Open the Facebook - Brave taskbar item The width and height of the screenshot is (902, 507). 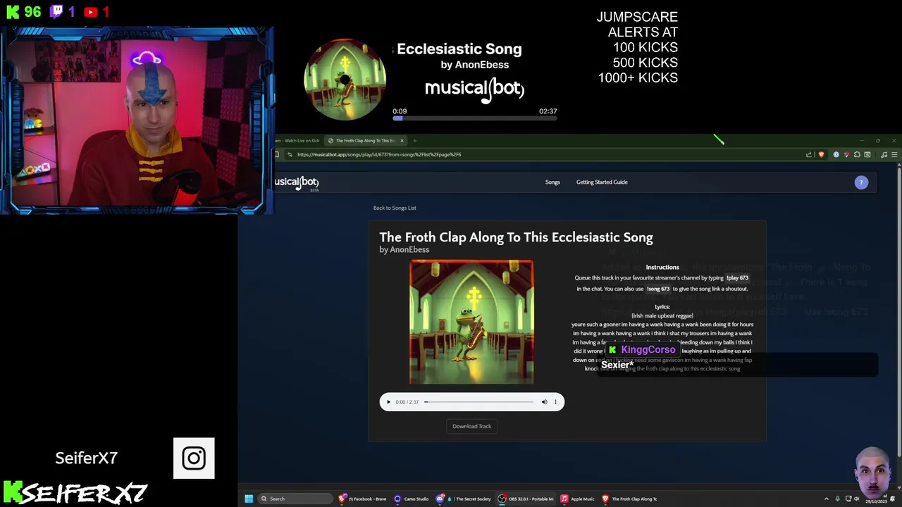pyautogui.click(x=362, y=499)
